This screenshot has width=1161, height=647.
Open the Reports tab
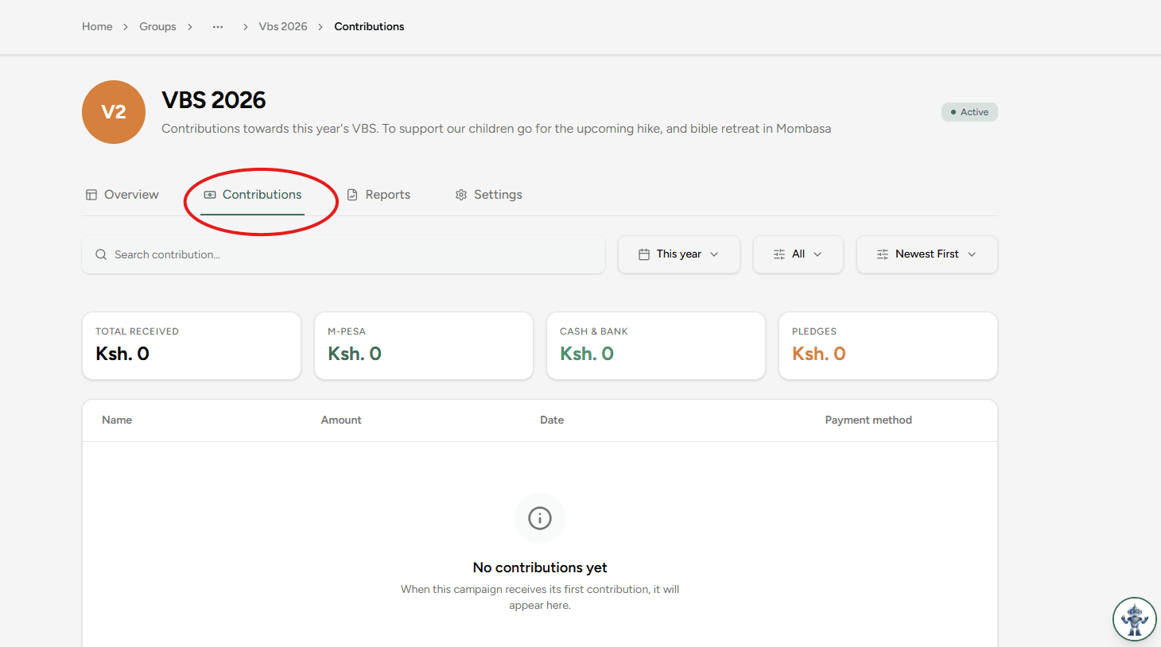point(379,195)
